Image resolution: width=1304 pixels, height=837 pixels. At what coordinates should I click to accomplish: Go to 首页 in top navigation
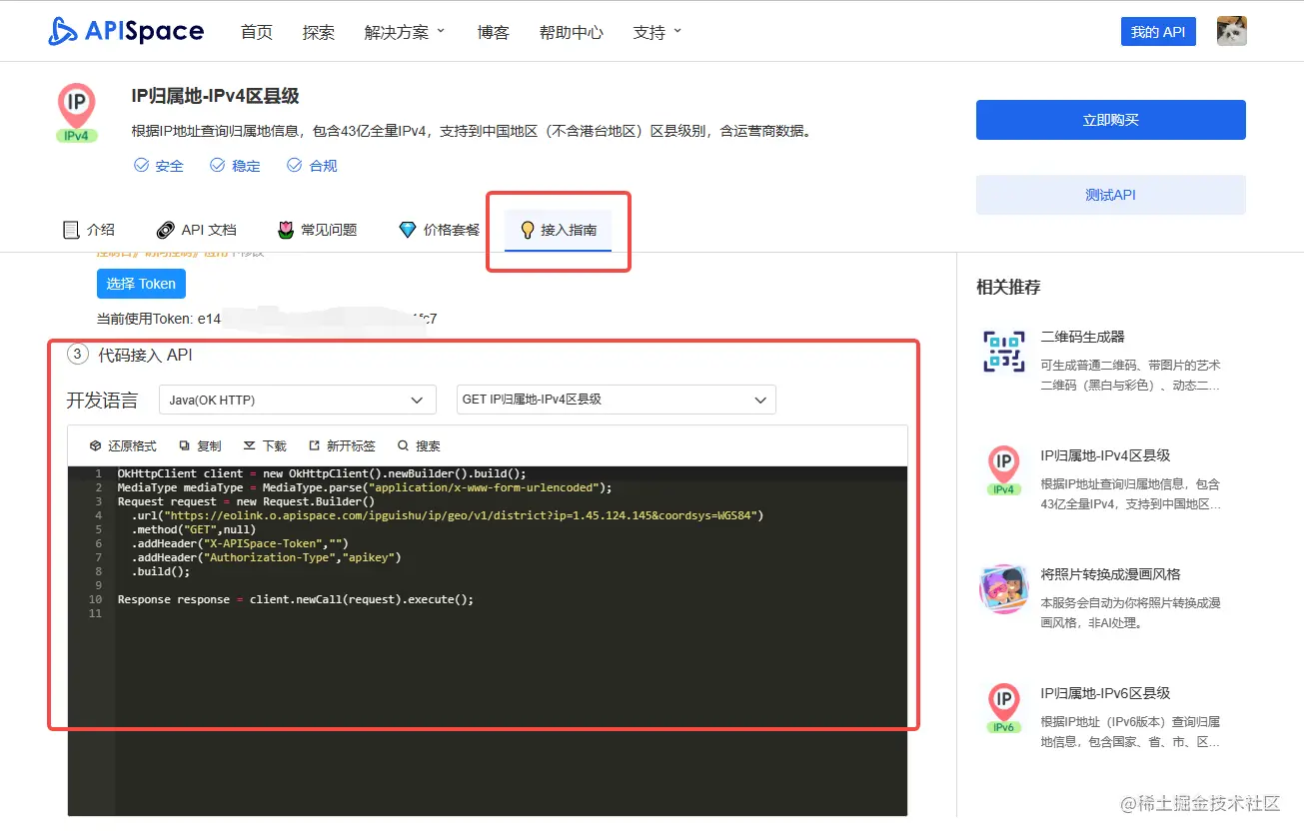pos(257,32)
